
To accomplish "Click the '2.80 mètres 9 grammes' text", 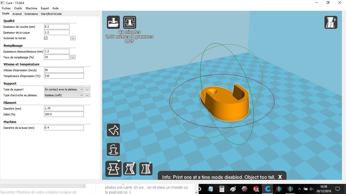I will 129,37.
